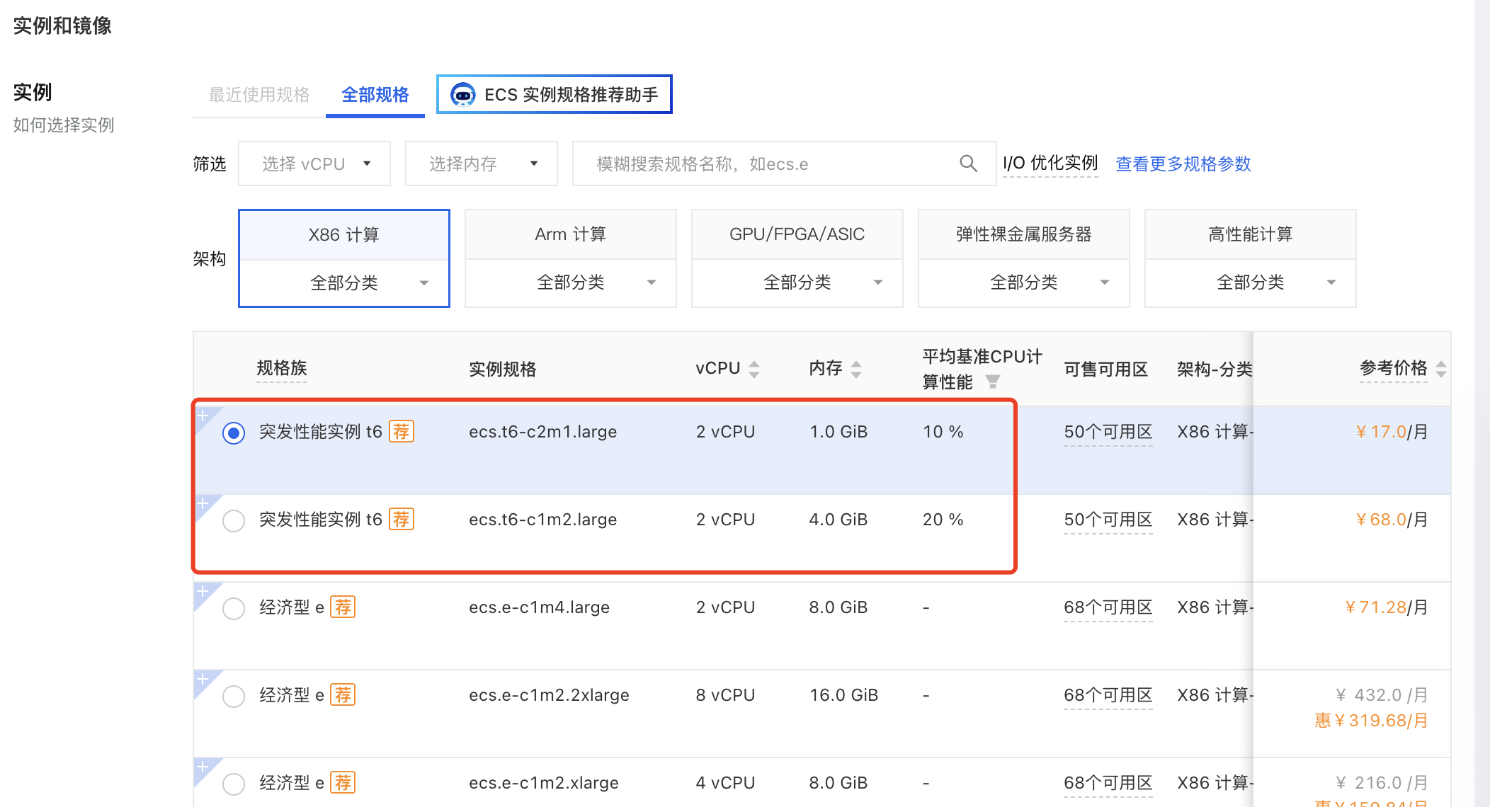
Task: Expand plus corner of ecs.t6-c2m1.large row
Action: tap(203, 416)
